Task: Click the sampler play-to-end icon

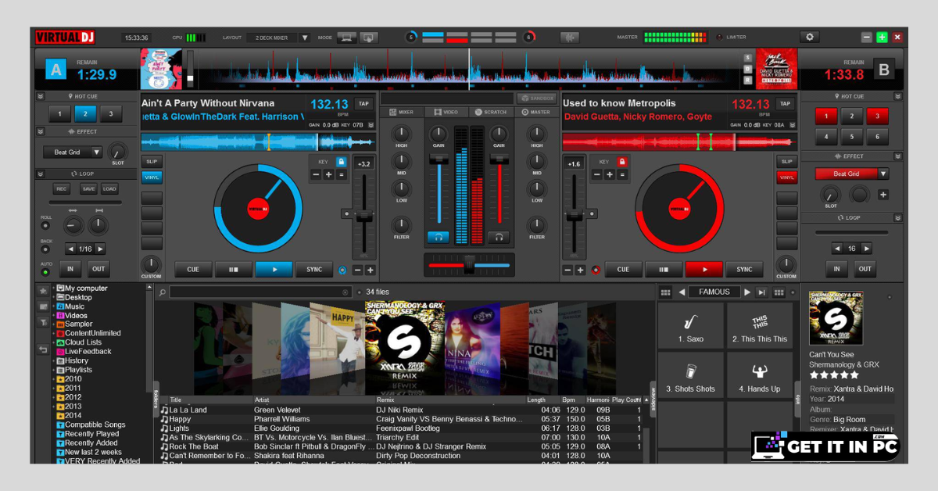Action: click(761, 292)
